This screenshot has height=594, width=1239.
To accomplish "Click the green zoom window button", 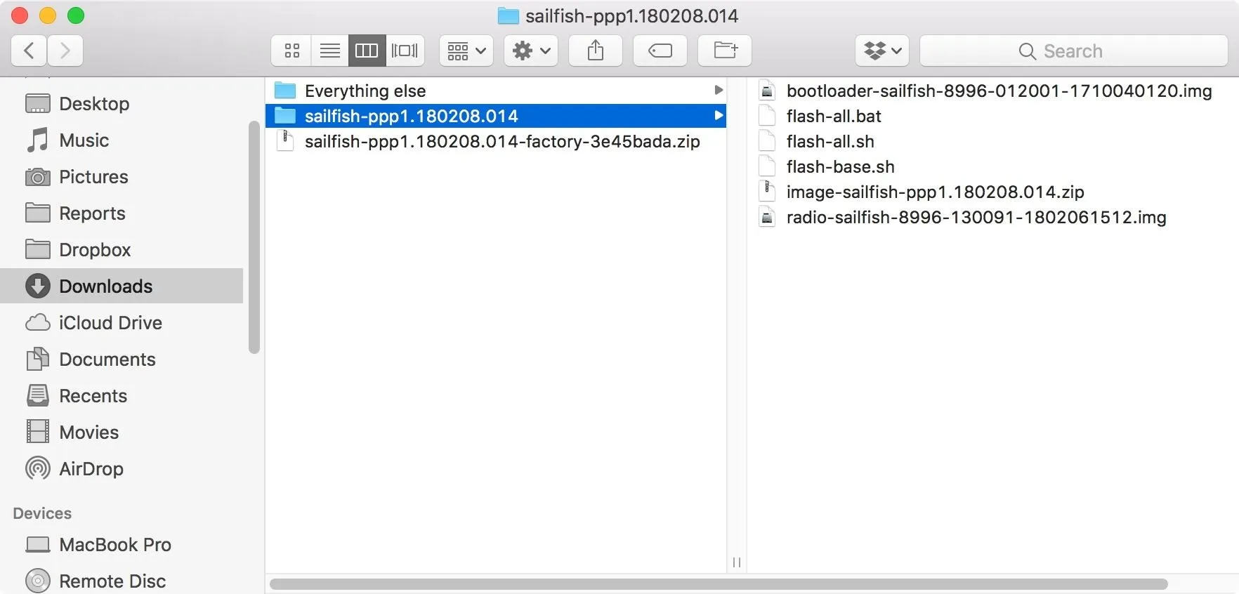I will [76, 15].
